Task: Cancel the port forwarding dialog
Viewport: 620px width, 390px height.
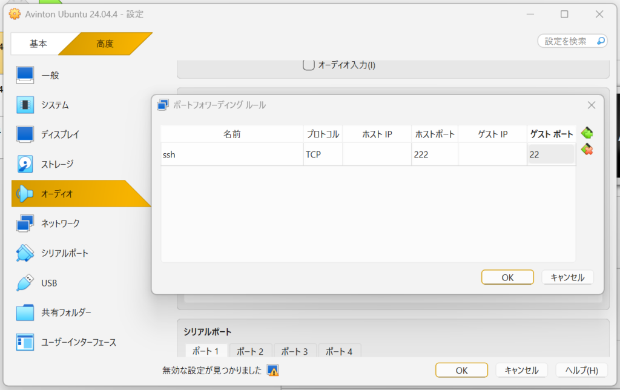Action: tap(567, 277)
